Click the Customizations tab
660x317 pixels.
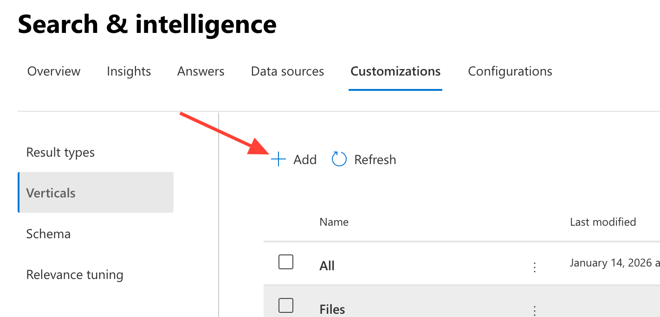coord(395,71)
